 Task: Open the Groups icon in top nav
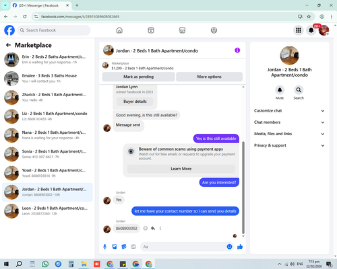(x=214, y=30)
